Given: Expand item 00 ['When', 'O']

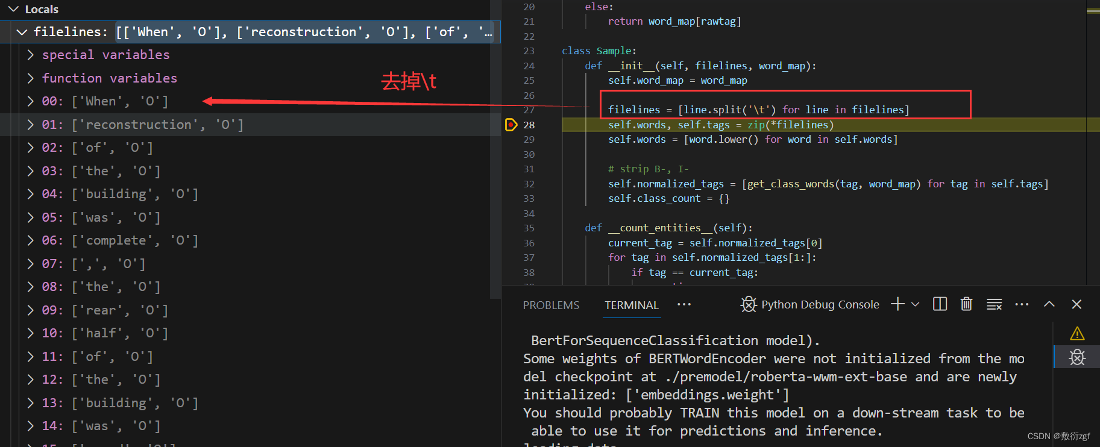Looking at the screenshot, I should [30, 101].
